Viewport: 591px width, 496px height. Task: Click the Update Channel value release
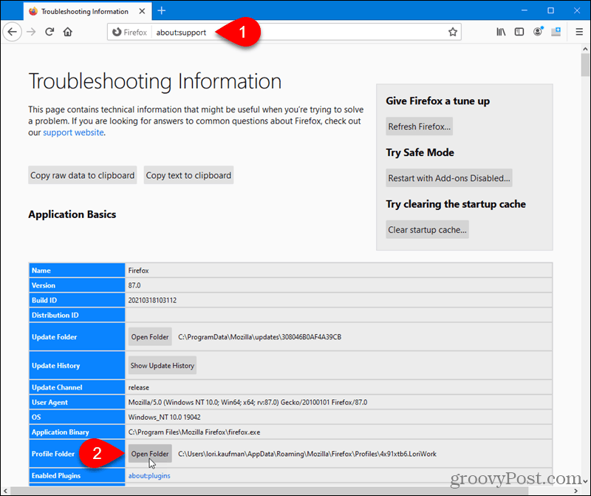point(139,387)
